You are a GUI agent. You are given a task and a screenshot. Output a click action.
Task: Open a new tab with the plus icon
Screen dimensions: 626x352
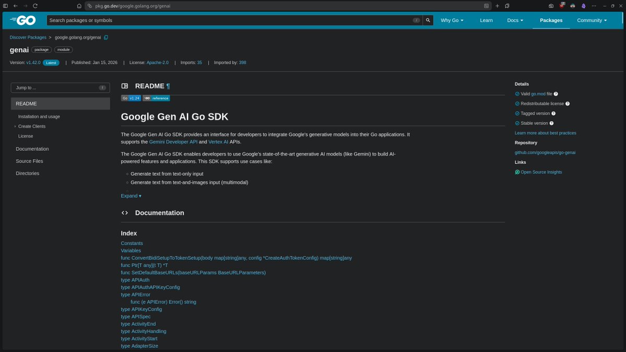tap(497, 6)
